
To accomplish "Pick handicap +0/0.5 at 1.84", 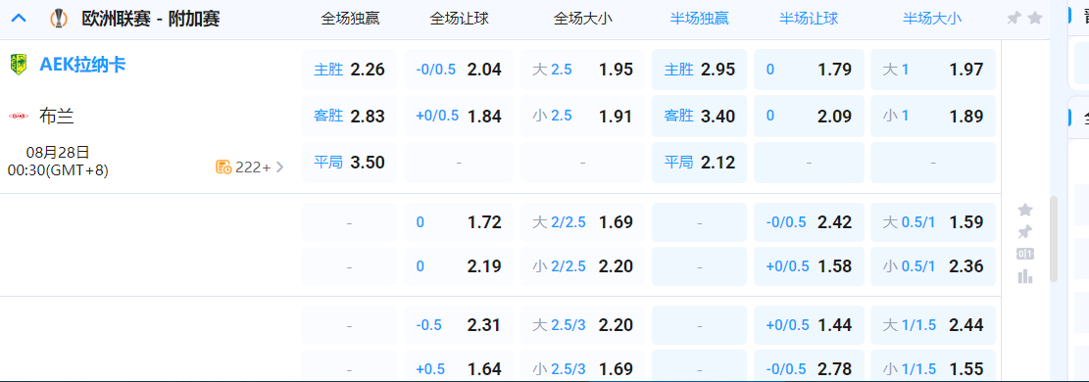I will [459, 116].
